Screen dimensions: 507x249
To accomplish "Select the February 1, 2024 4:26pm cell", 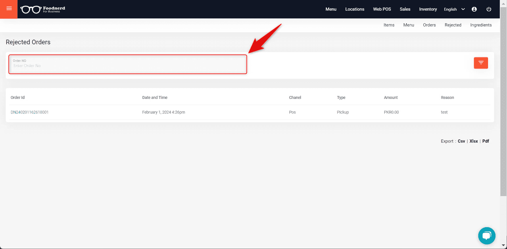I will [x=164, y=112].
